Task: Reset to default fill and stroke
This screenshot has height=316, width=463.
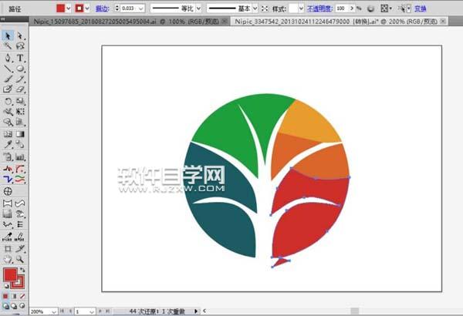Action: (x=6, y=286)
